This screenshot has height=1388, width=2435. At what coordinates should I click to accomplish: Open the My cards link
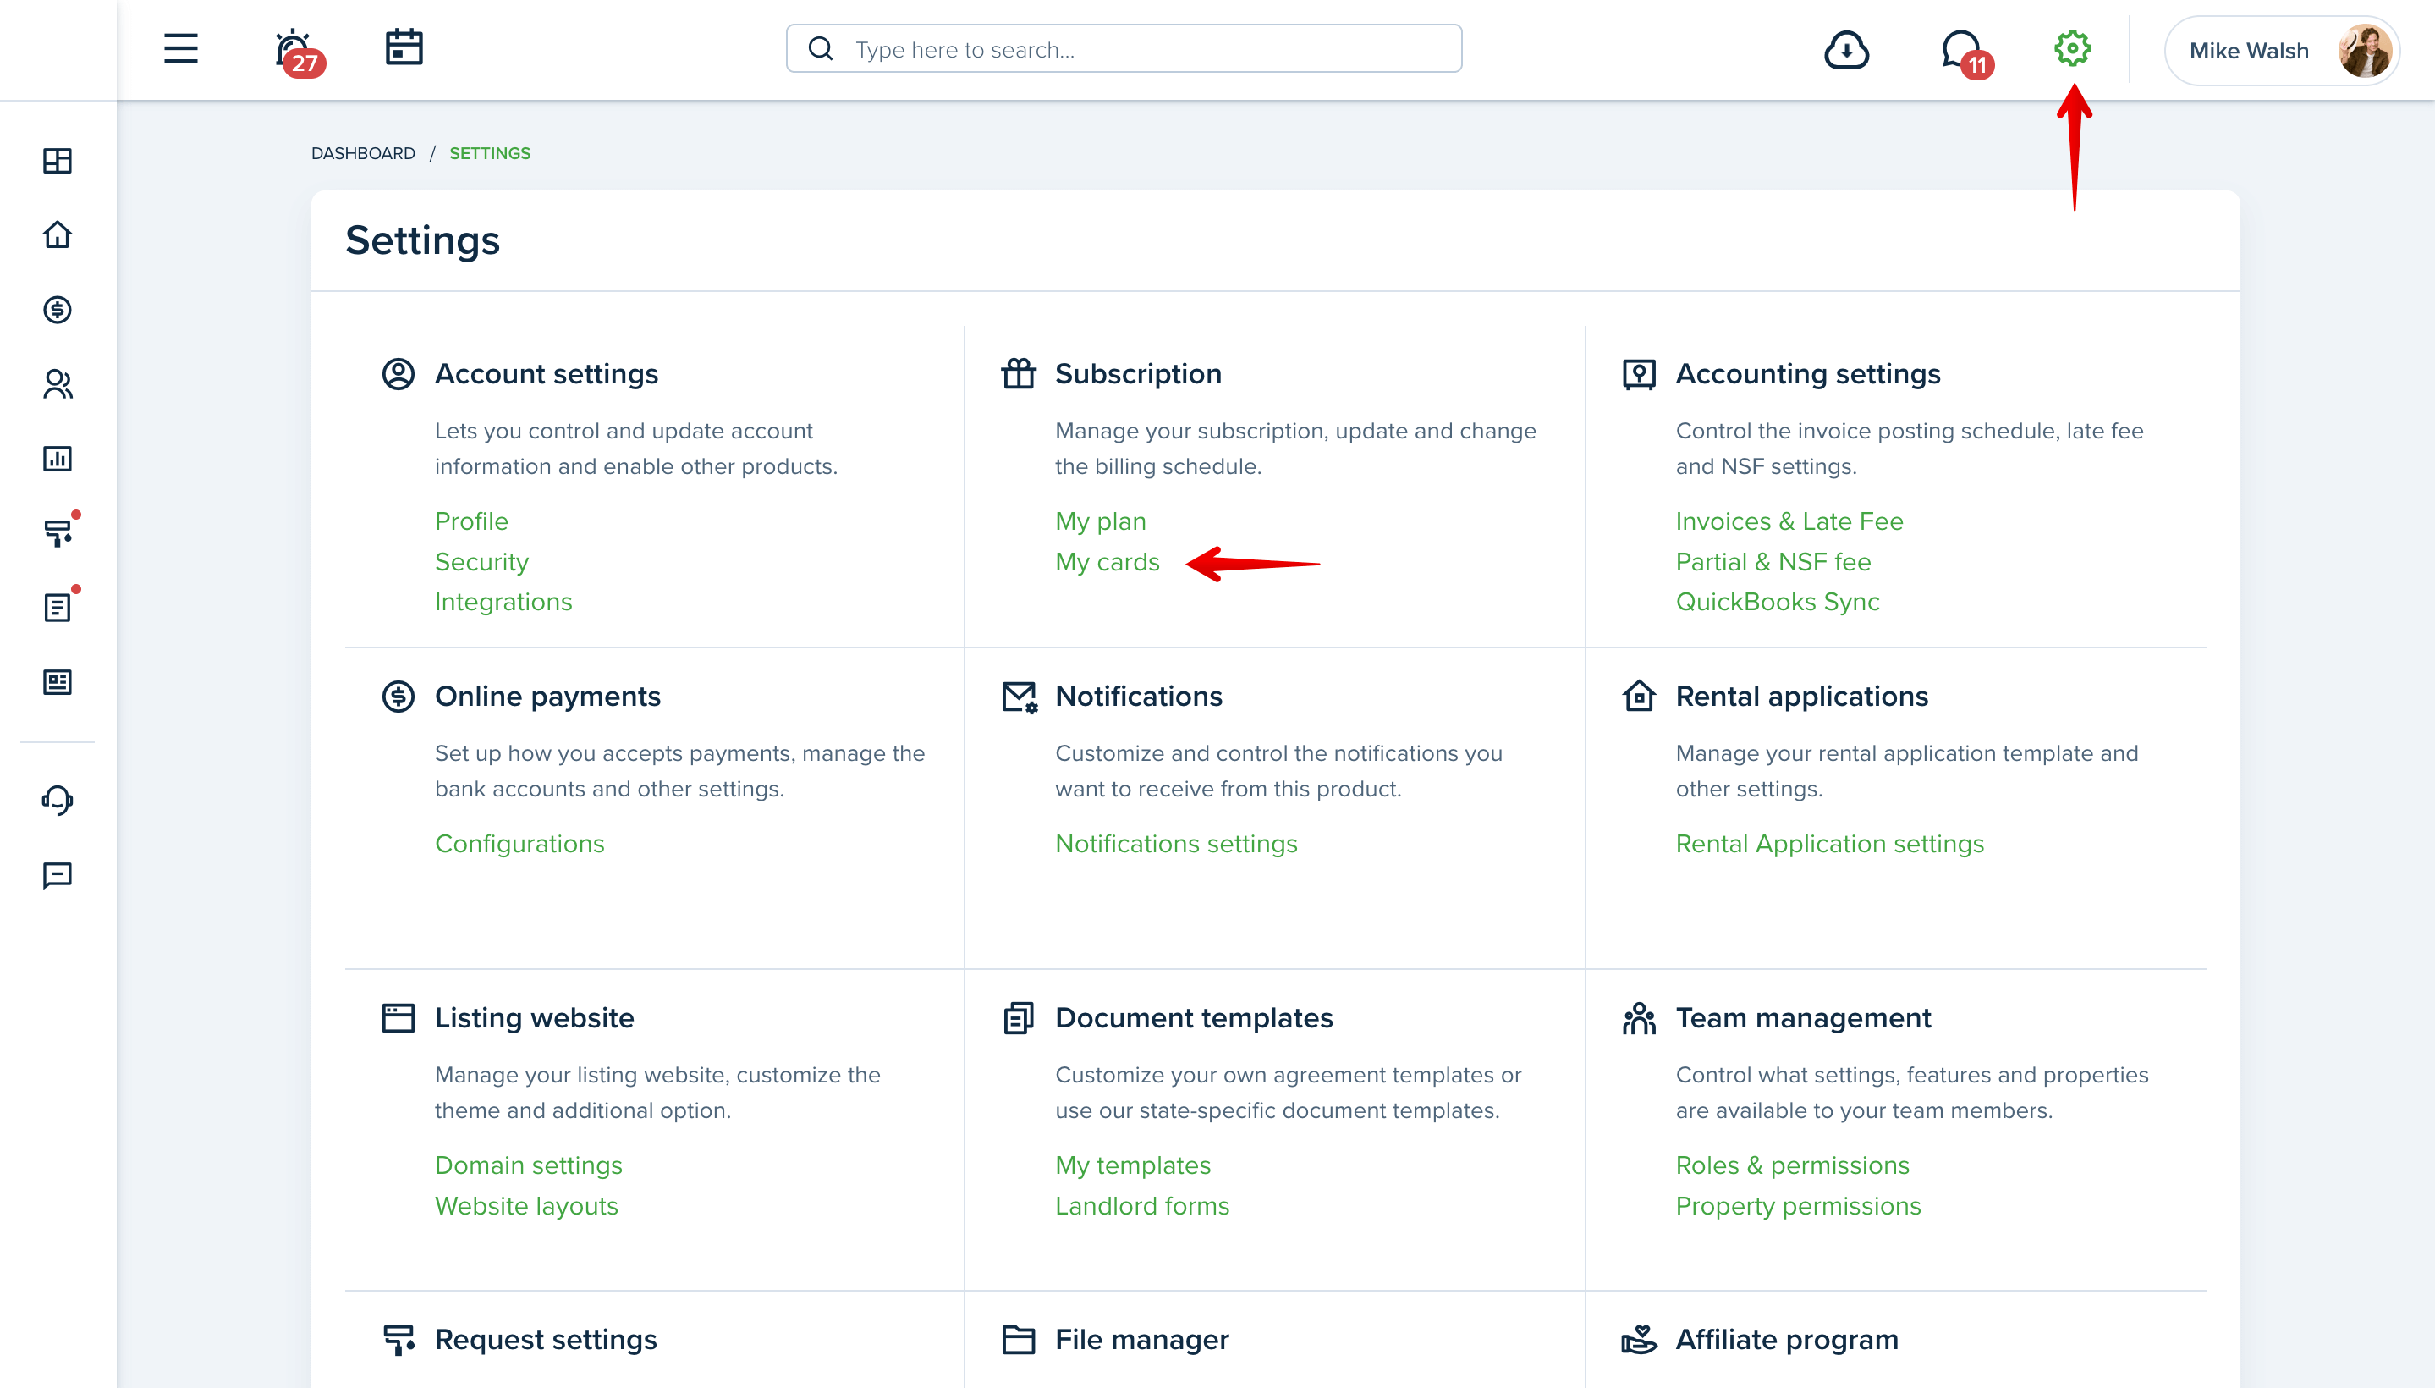(1108, 563)
